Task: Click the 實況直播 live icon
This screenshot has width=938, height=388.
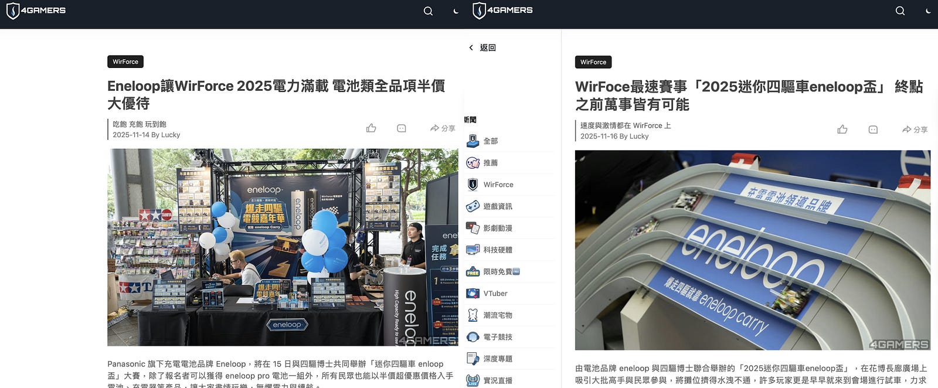Action: [x=473, y=380]
